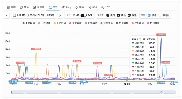
Task: Open the date range picker field
Action: (x=33, y=15)
